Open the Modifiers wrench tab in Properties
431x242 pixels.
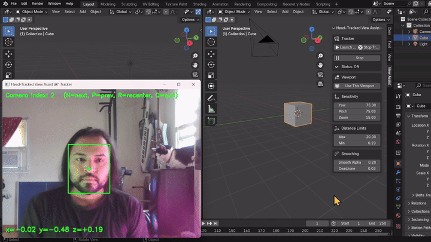pos(398,172)
